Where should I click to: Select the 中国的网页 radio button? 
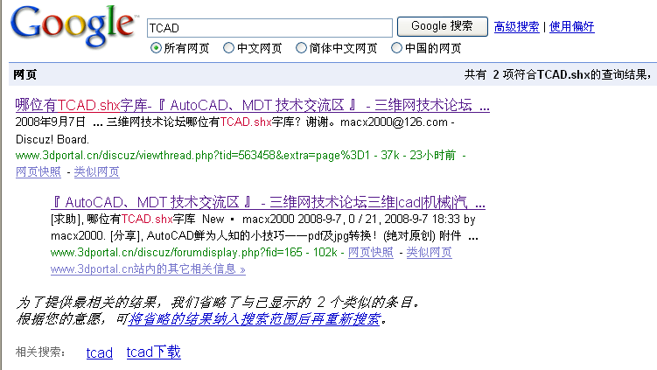[396, 48]
